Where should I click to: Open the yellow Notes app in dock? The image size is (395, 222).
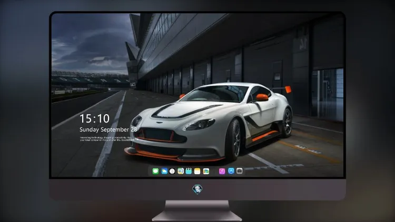pyautogui.click(x=197, y=171)
